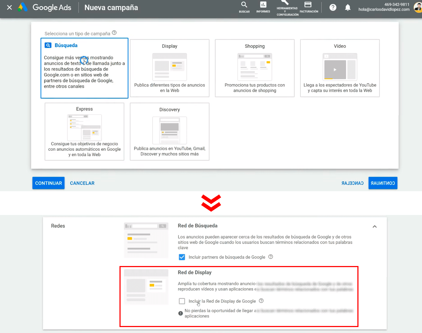Click the Redes section label
The image size is (422, 333).
[x=58, y=226]
